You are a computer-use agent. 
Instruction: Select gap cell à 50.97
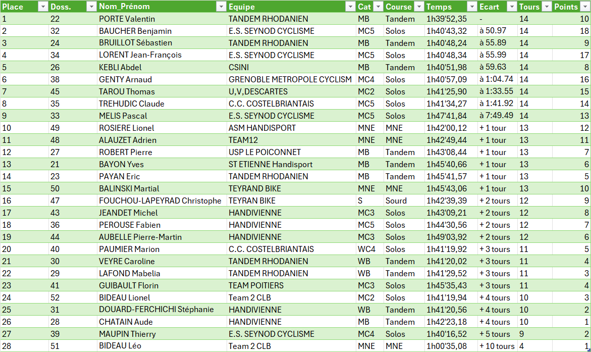click(x=497, y=31)
